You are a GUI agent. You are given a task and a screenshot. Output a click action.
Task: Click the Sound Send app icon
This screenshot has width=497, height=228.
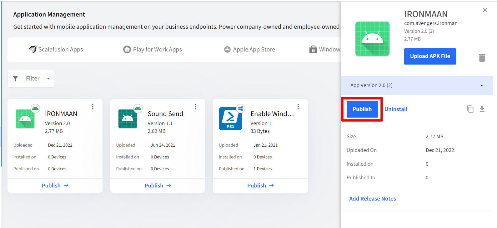[x=128, y=119]
